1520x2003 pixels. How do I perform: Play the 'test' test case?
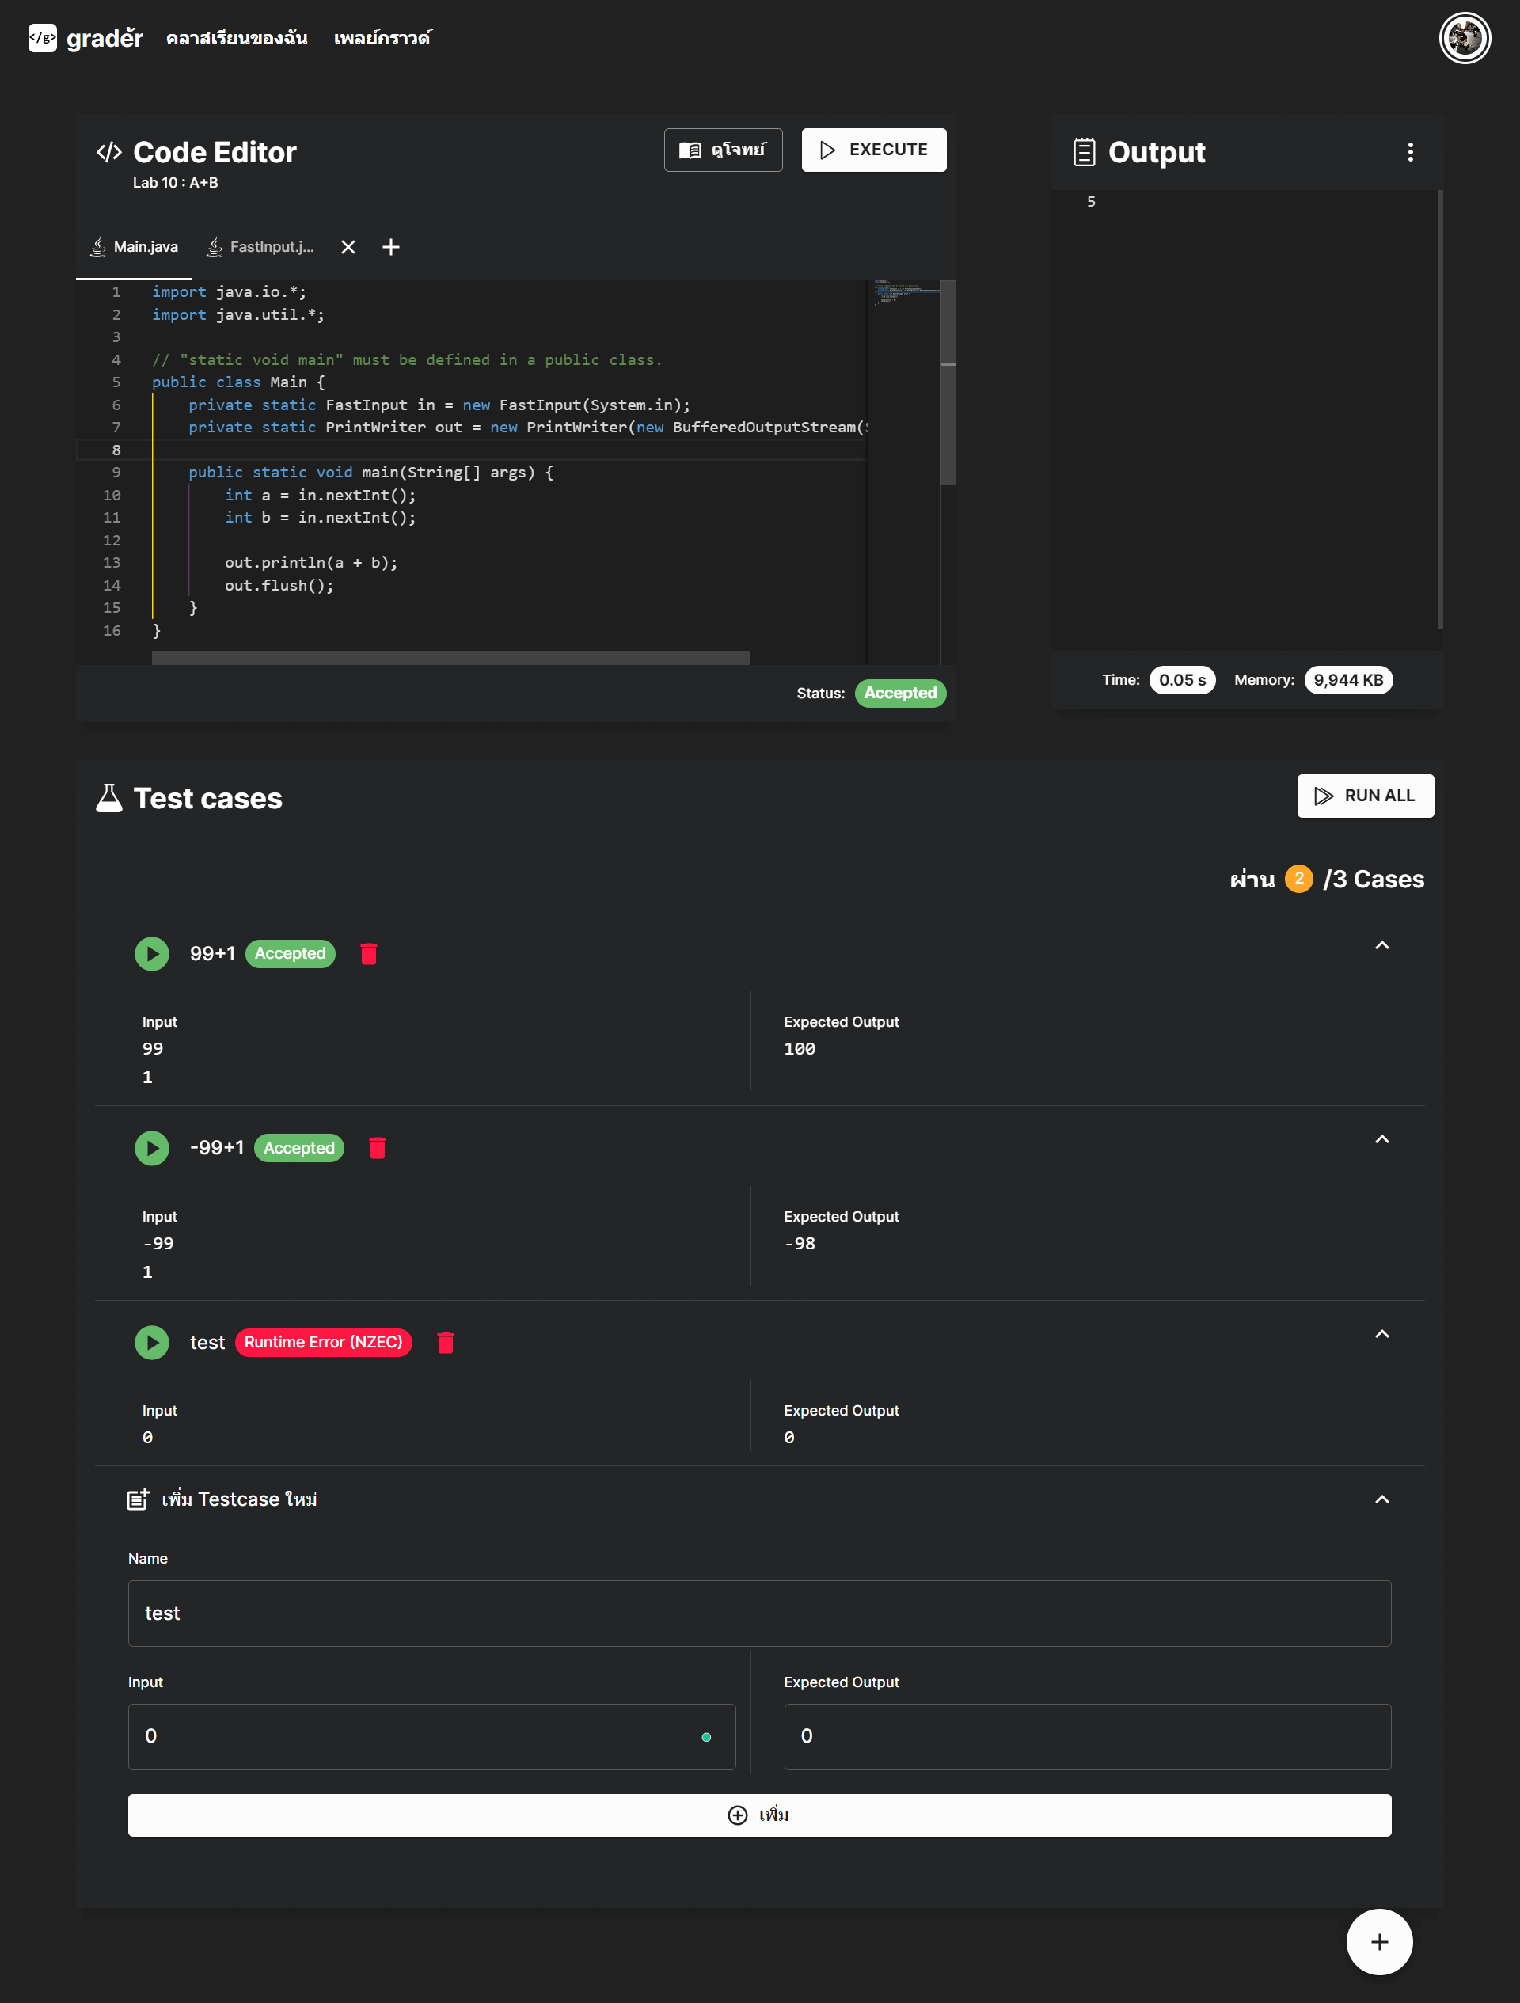[x=152, y=1342]
